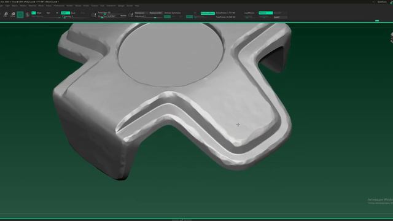This screenshot has height=221, width=393.
Task: Toggle the Rgb paint mode
Action: [x=49, y=13]
